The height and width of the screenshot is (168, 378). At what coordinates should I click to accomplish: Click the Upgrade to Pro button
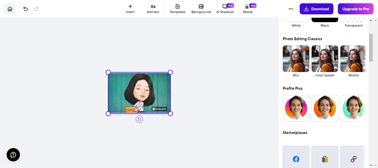click(x=356, y=9)
